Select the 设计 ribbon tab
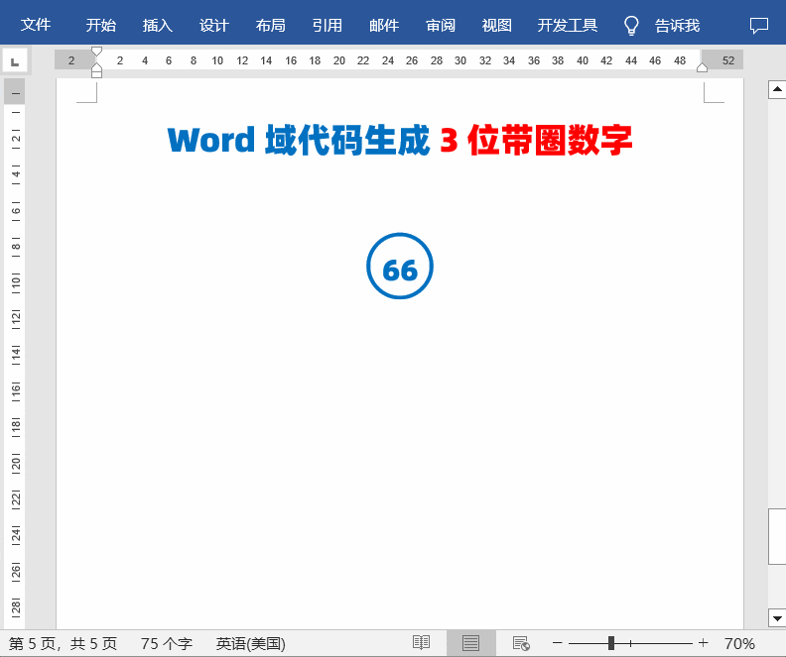Viewport: 786px width, 657px height. [214, 25]
